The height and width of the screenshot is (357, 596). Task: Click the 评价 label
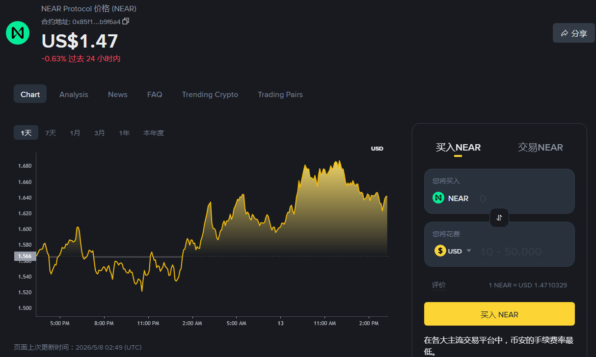point(439,285)
